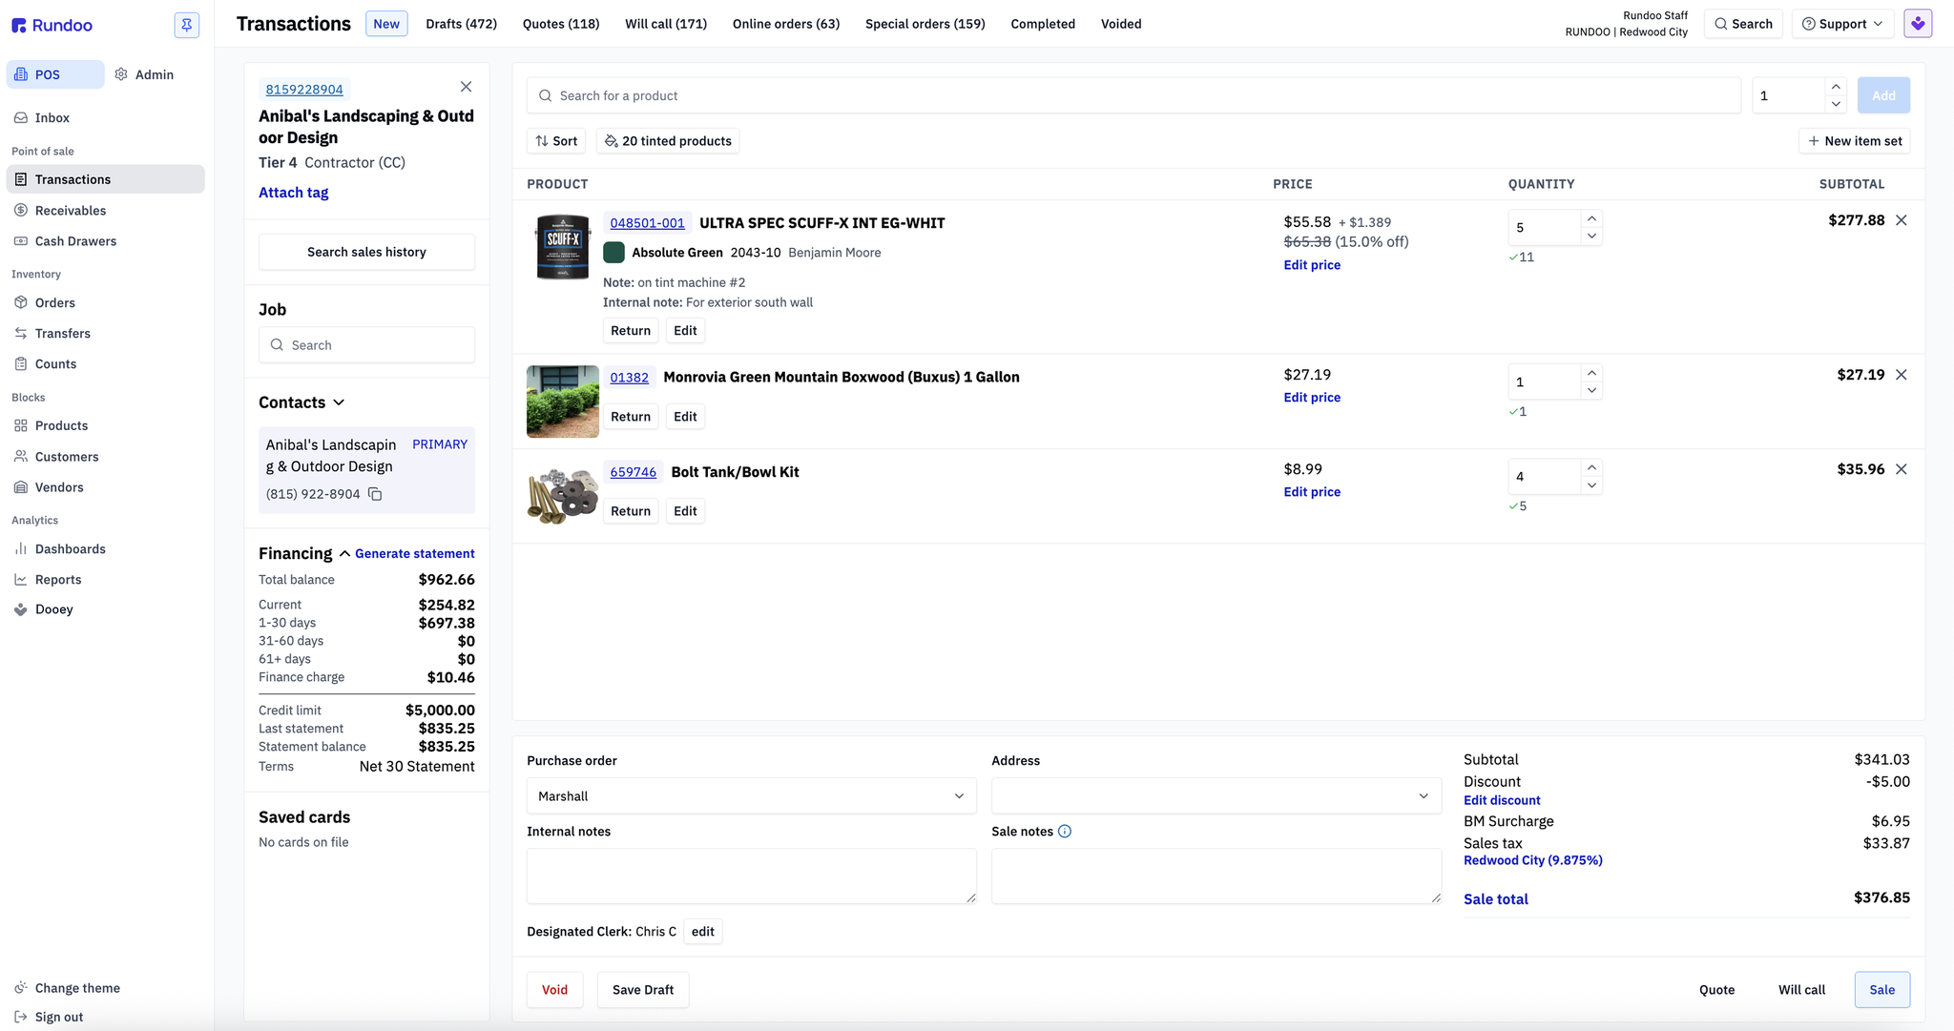
Task: Open Address dropdown
Action: tap(1216, 796)
